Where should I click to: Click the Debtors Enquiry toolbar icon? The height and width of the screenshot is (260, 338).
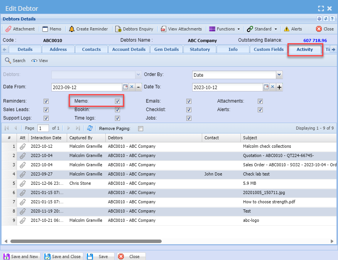(x=118, y=29)
